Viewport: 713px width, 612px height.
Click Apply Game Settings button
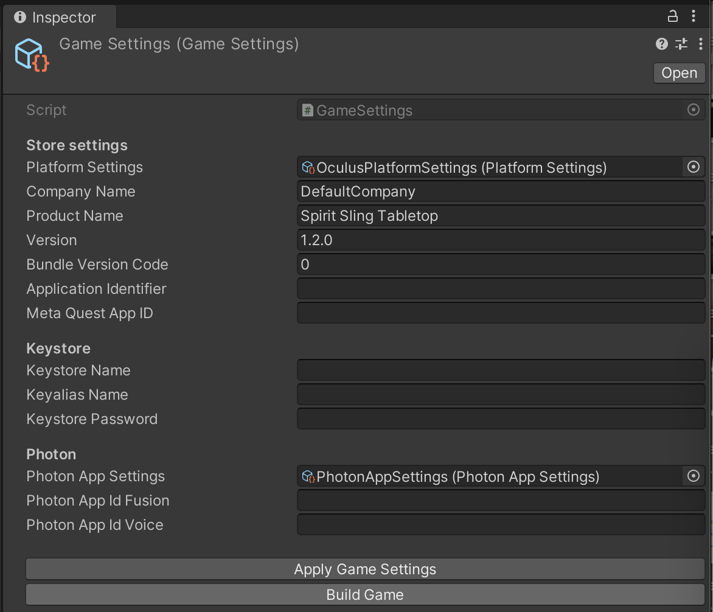tap(364, 569)
